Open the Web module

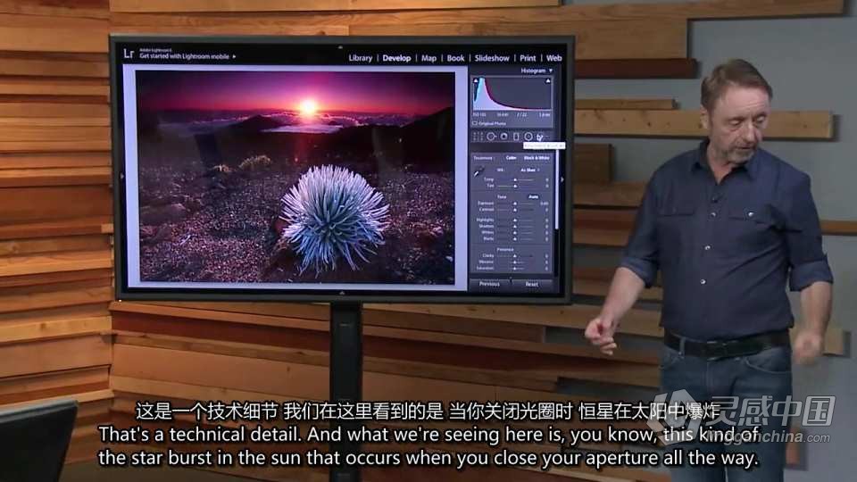(553, 58)
